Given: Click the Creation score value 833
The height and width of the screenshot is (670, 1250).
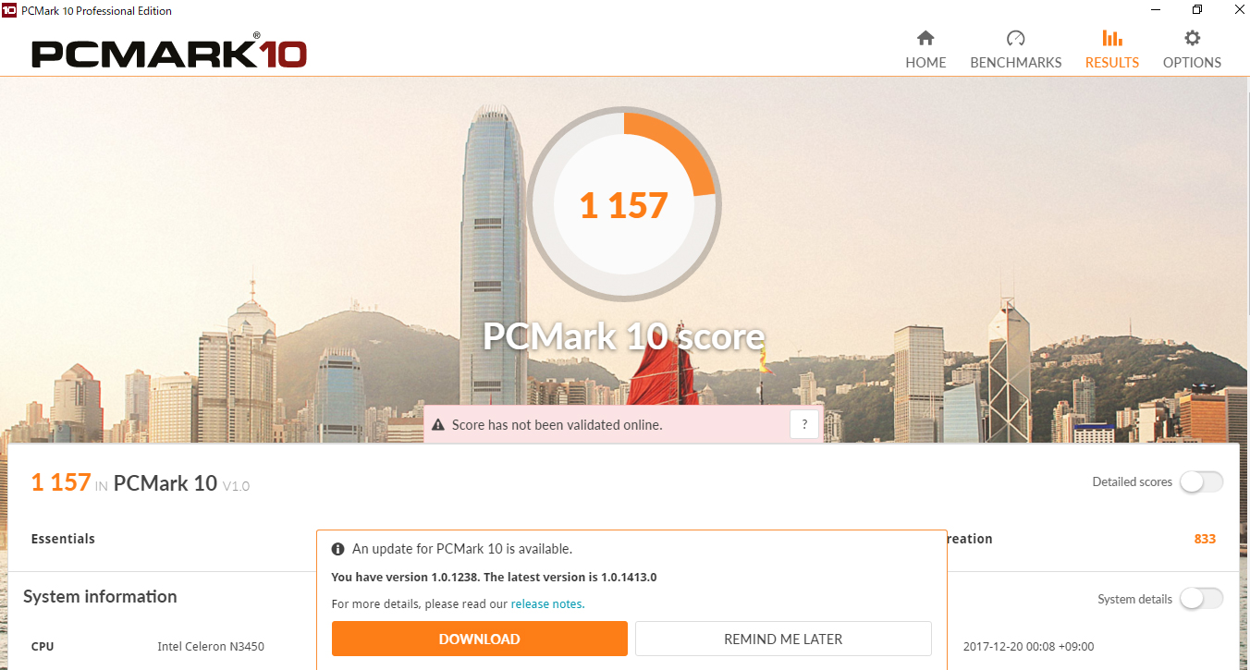Looking at the screenshot, I should [1205, 539].
